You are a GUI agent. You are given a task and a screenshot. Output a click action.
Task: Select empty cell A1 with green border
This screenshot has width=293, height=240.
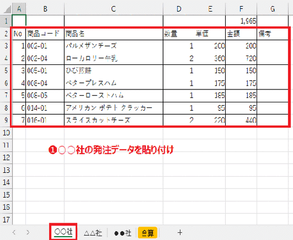[x=19, y=21]
